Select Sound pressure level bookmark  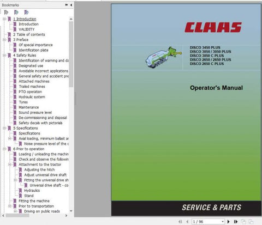point(35,113)
